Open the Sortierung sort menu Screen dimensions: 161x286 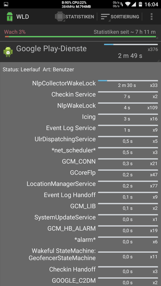tap(120, 17)
